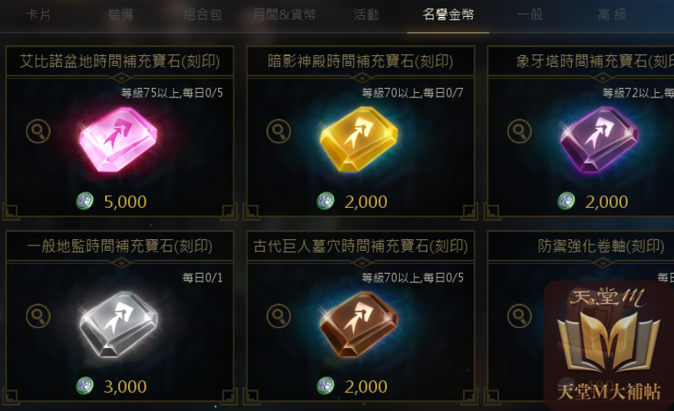Open the 組合包 tab
This screenshot has height=411, width=674.
click(203, 15)
